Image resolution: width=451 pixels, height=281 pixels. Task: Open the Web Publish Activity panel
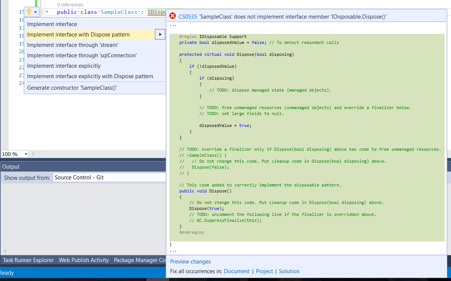[84, 260]
